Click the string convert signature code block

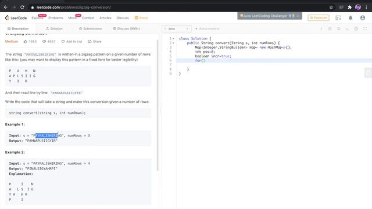pos(78,113)
